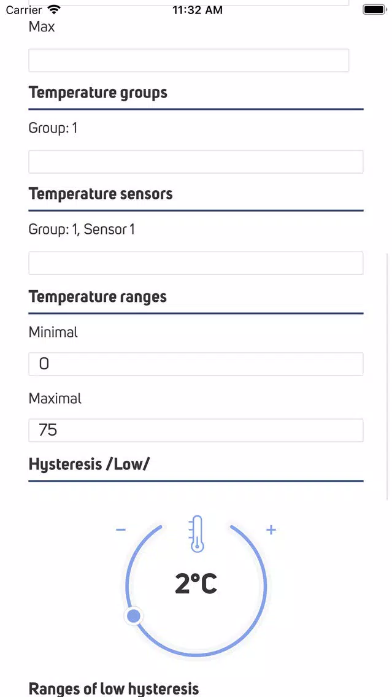Tap the thermometer icon above the dial
Image resolution: width=392 pixels, height=697 pixels.
[x=196, y=534]
